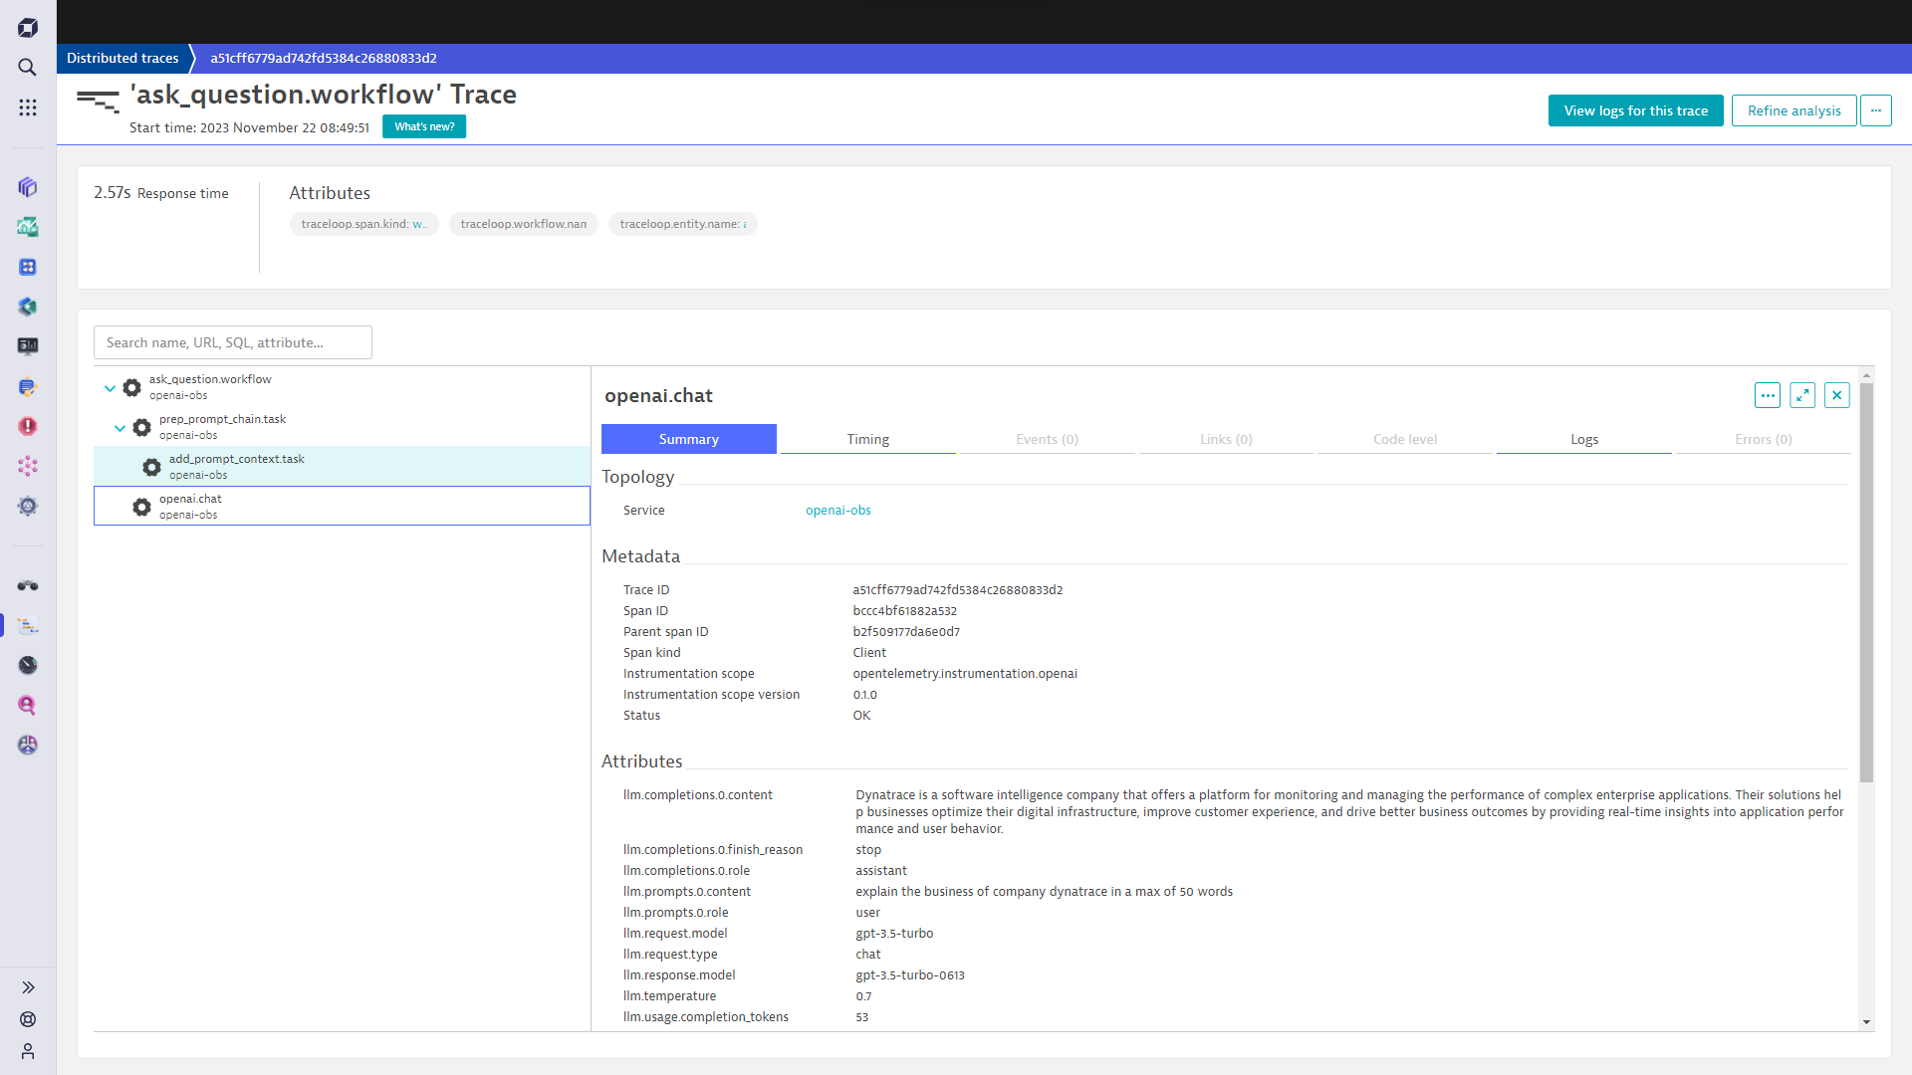Viewport: 1912px width, 1075px height.
Task: Select the highlighted Distributed Traces app icon
Action: coord(27,625)
